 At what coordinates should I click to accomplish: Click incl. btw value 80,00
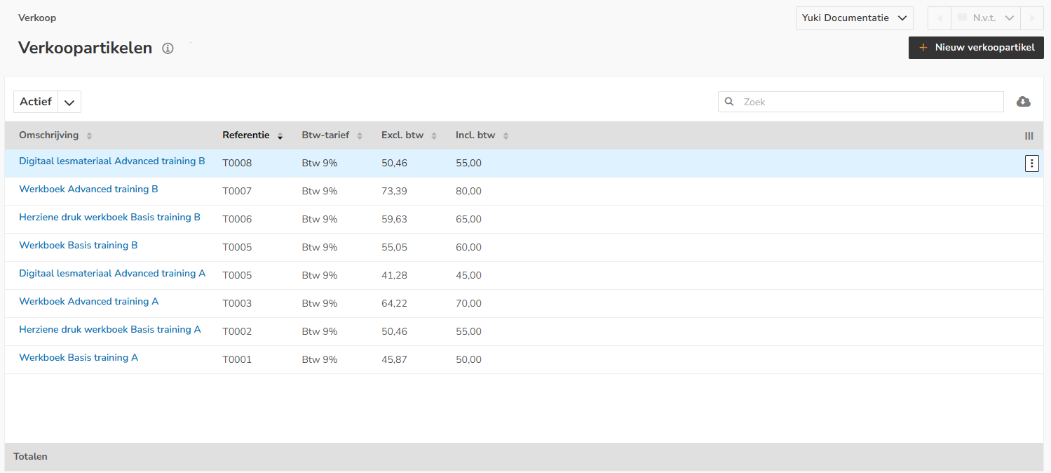[468, 192]
